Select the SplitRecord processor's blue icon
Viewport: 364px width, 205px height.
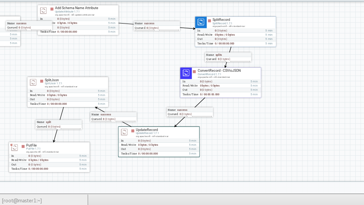pos(201,22)
